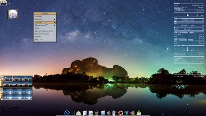Select About this theme menu entry

[42, 34]
